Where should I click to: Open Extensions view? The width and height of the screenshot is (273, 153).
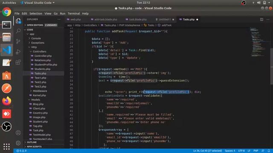click(18, 62)
